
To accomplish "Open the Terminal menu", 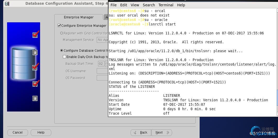I will 166,5.
